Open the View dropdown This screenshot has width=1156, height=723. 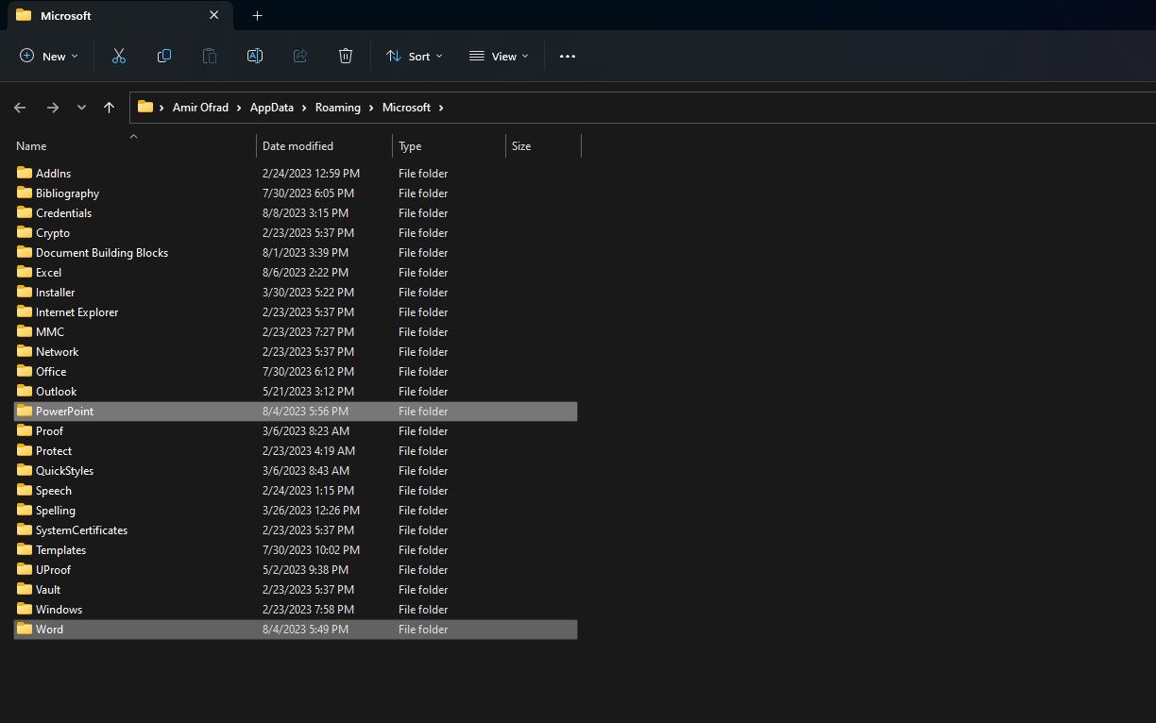click(498, 56)
